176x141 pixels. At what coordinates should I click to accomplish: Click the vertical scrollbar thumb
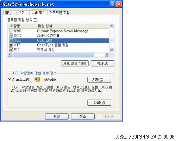click(112, 41)
